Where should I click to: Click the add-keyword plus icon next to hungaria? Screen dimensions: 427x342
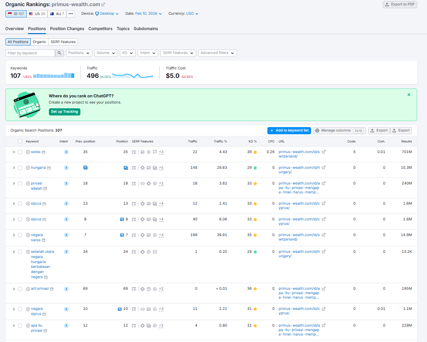(28, 168)
